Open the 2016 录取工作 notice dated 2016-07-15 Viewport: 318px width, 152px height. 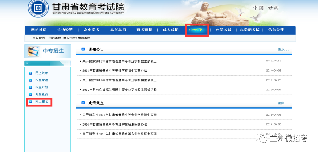[x=119, y=61]
